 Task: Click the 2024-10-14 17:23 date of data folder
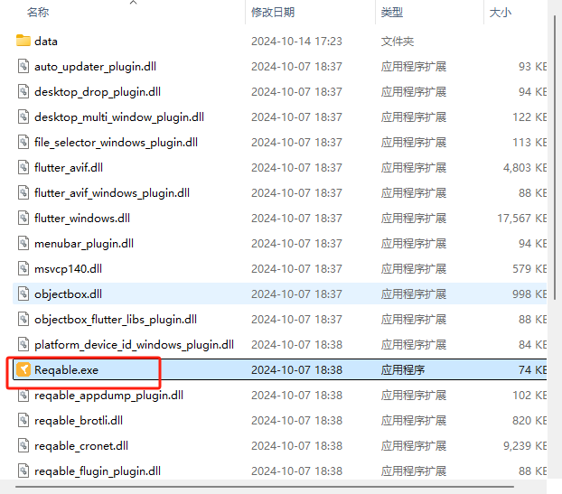coord(296,42)
